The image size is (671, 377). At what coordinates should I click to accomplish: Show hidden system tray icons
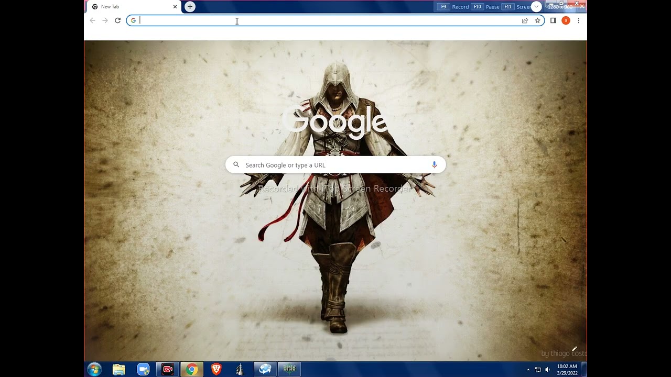point(528,370)
